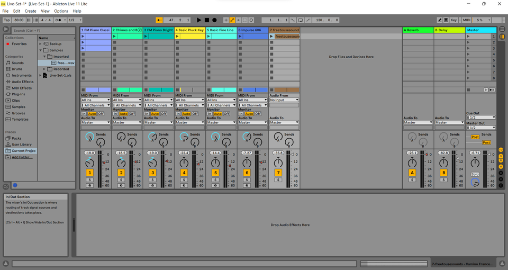Toggle Computer MIDI Keyboard icon
508x270 pixels.
[x=446, y=20]
